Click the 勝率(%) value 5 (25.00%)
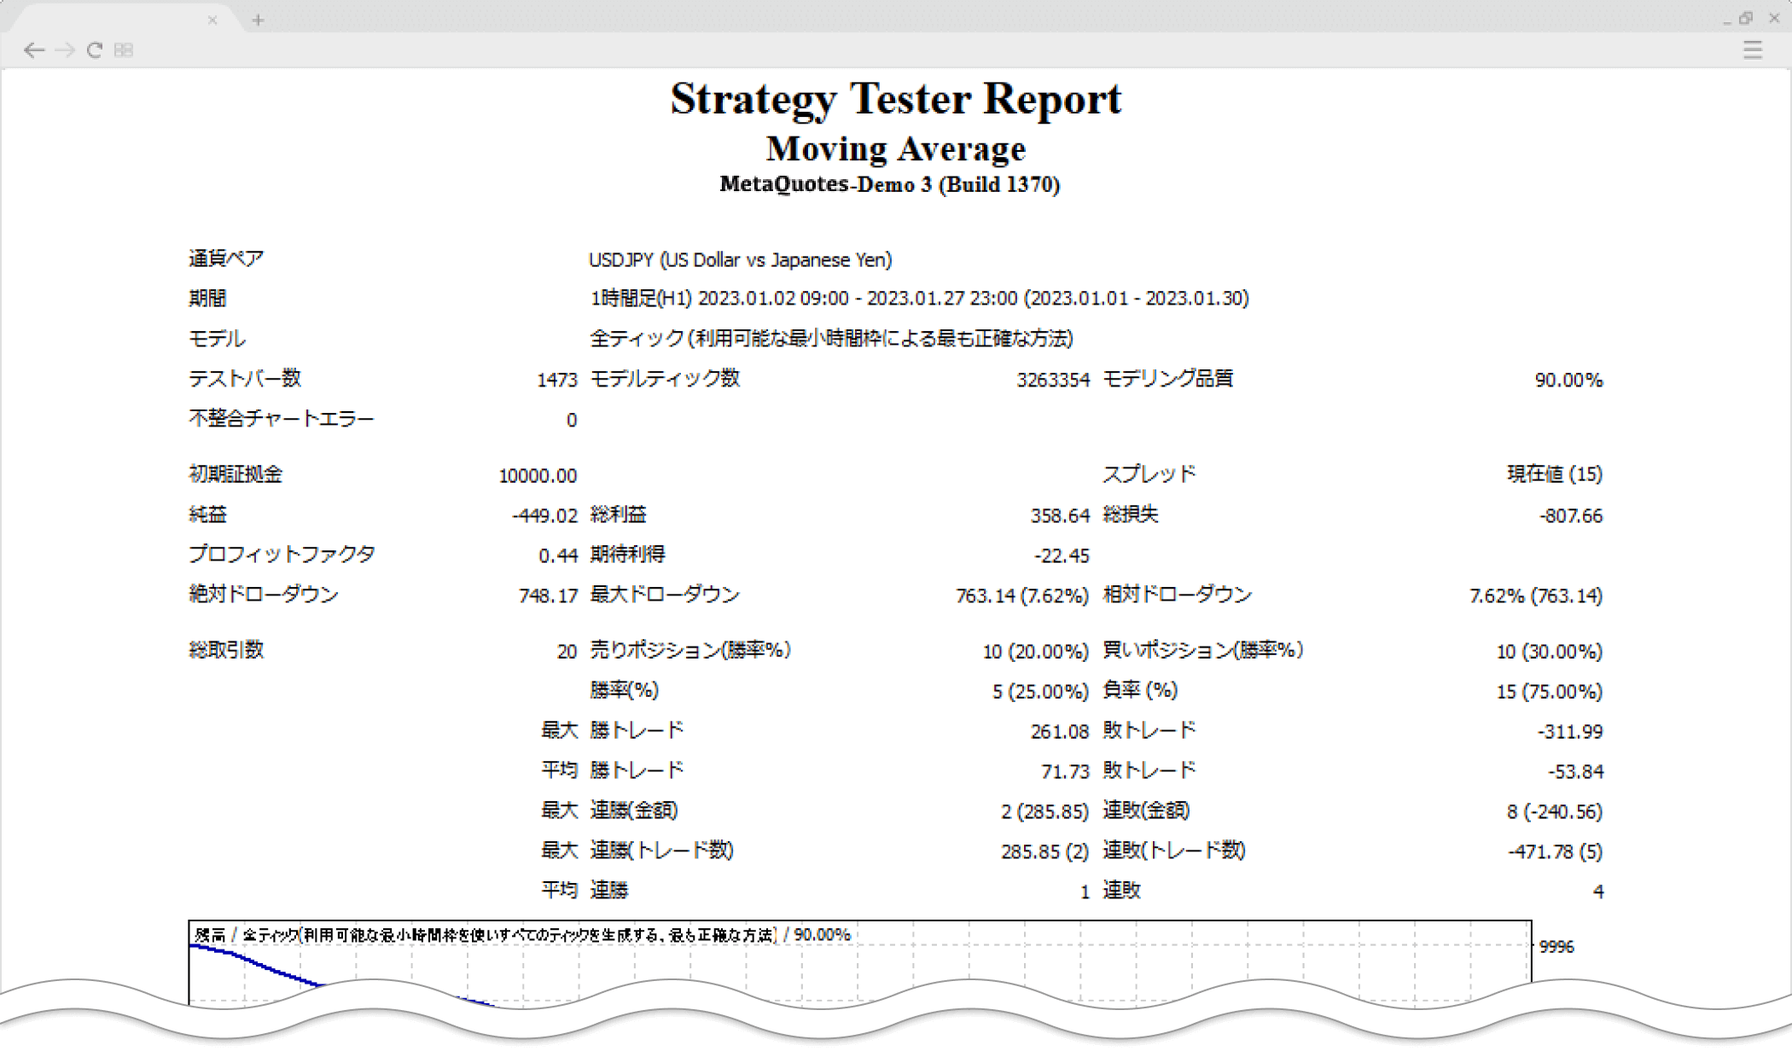The width and height of the screenshot is (1792, 1051). click(x=1041, y=691)
